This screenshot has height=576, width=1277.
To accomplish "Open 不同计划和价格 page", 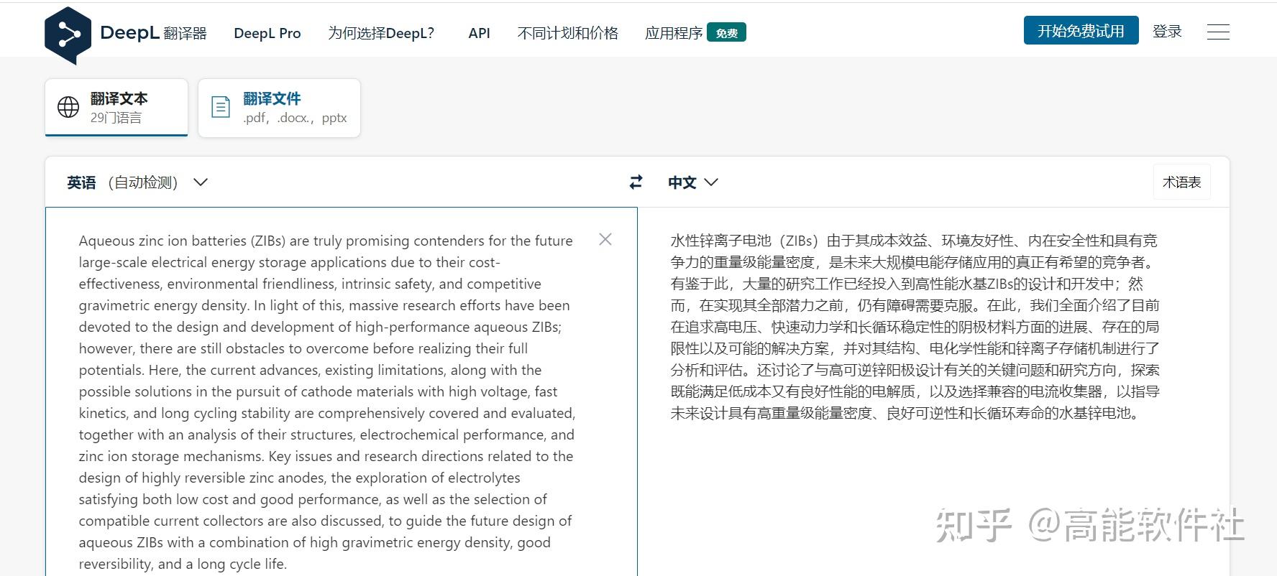I will (x=568, y=33).
